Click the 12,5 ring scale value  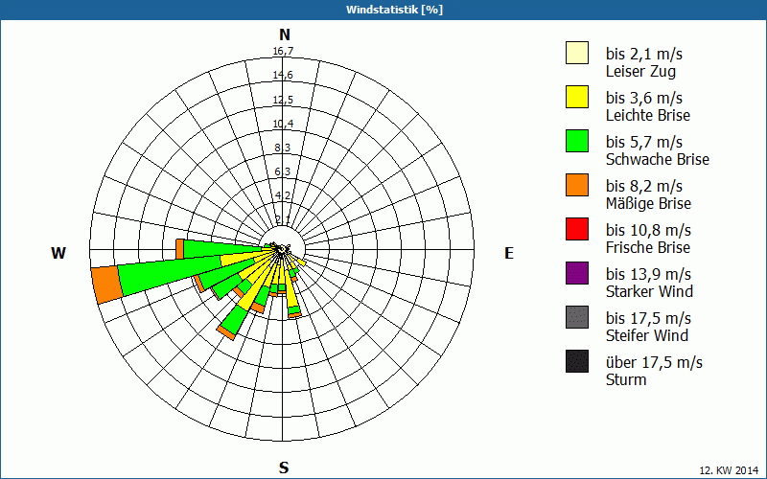pyautogui.click(x=283, y=100)
